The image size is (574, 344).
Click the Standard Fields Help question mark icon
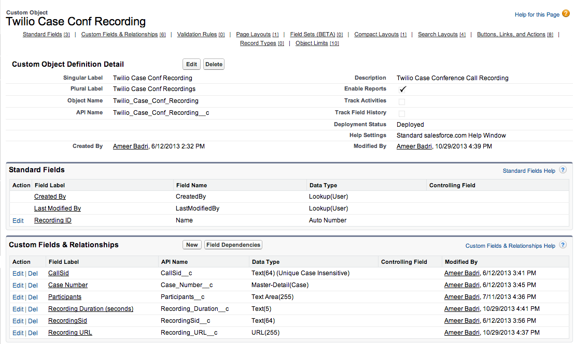[x=563, y=170]
